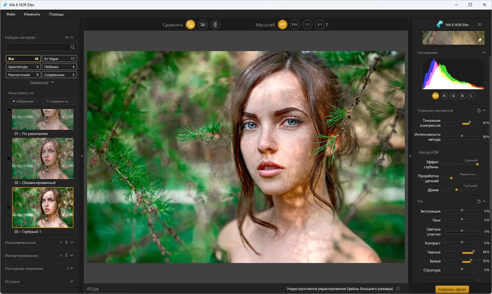Click the search magnifier in presets box
Viewport: 492px width, 294px height.
tap(72, 47)
